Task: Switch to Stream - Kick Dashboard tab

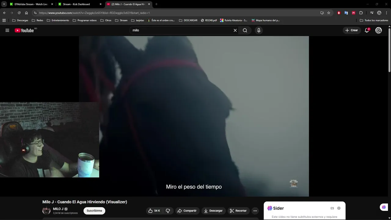Action: 77,4
